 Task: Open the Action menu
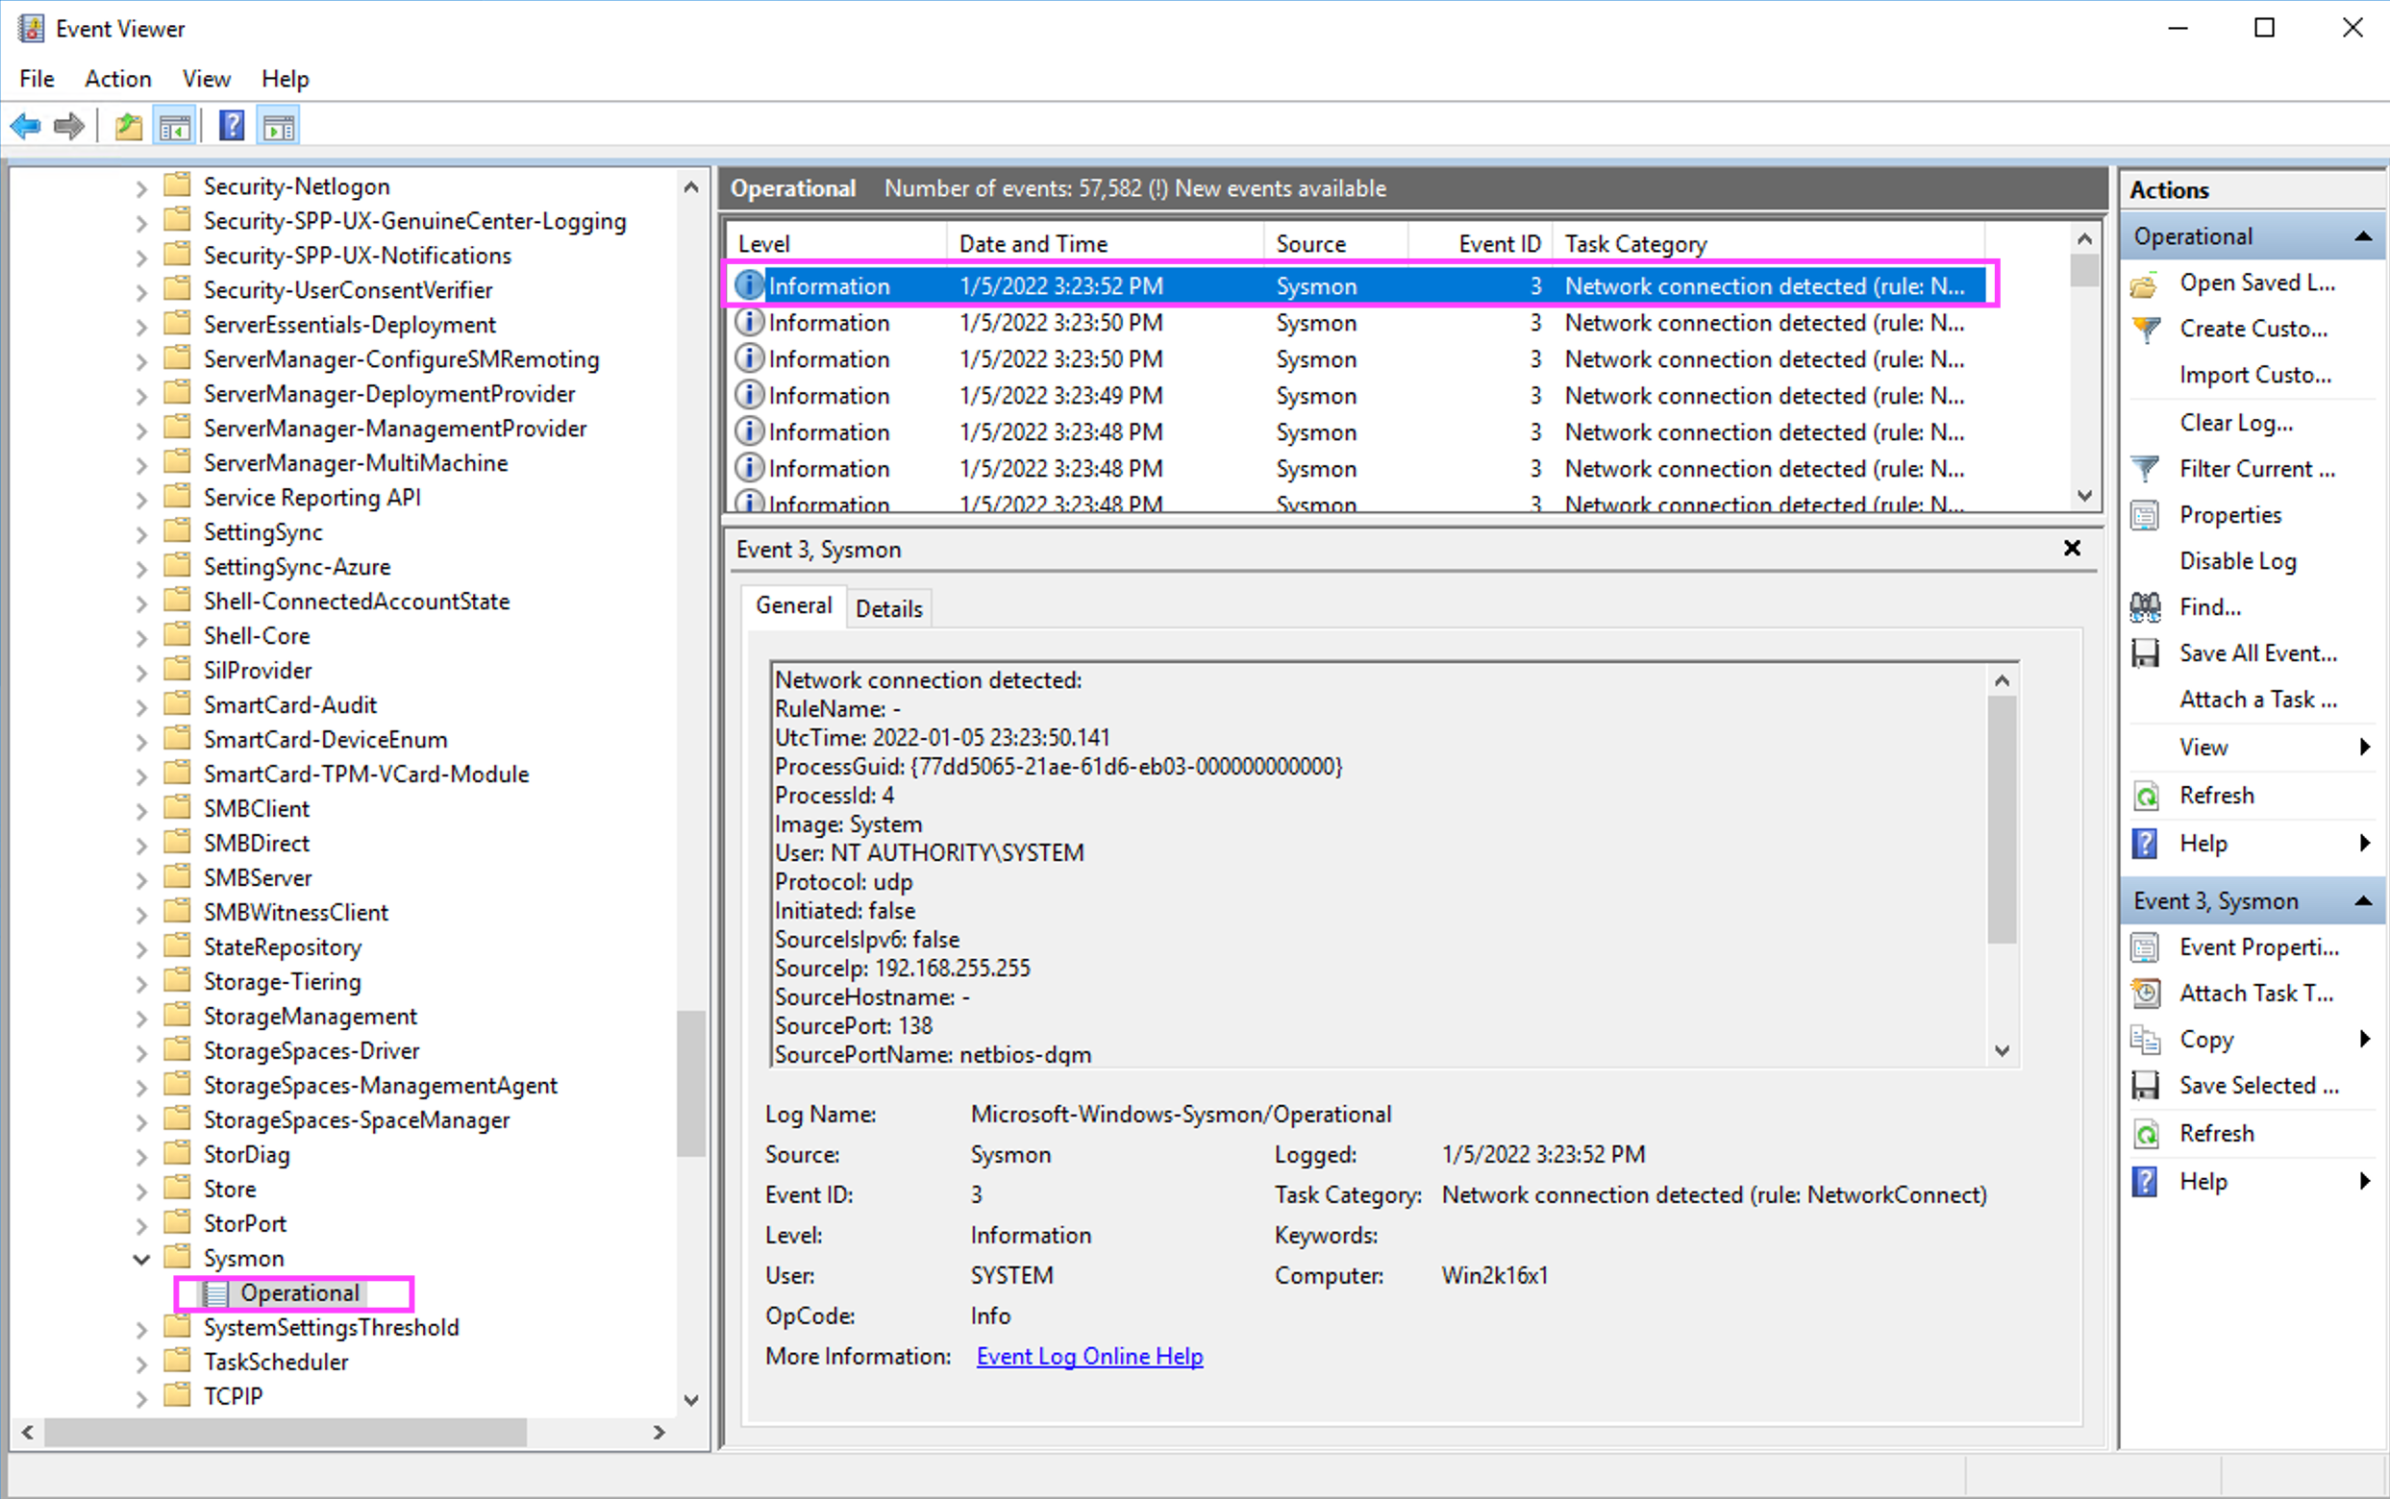[x=118, y=79]
